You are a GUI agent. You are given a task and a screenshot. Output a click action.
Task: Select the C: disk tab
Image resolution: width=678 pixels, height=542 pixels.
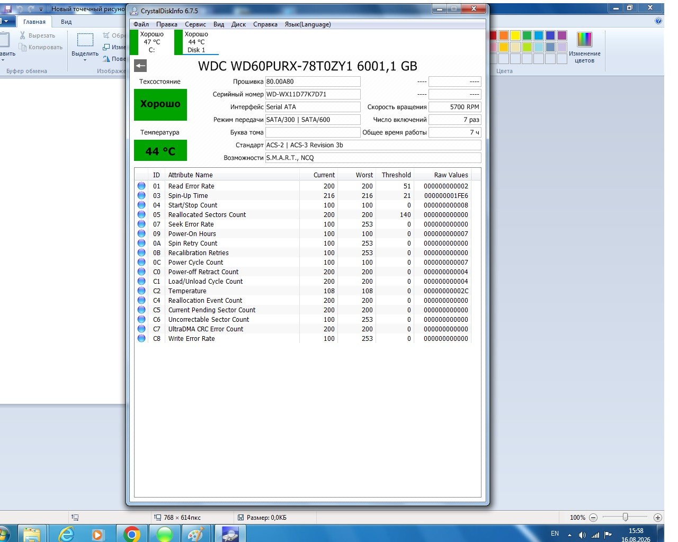(x=151, y=42)
